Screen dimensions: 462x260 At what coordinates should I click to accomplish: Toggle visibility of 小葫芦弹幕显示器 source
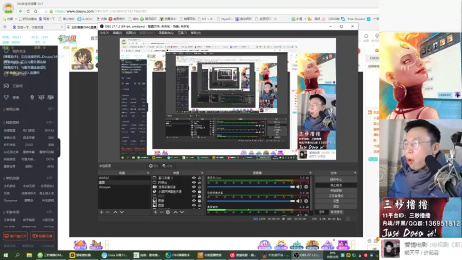point(194,192)
